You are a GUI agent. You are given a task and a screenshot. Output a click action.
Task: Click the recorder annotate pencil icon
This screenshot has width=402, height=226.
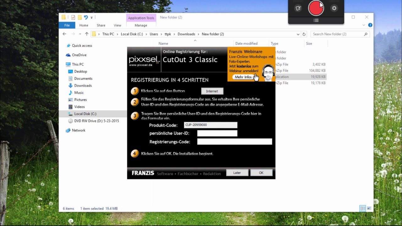298,8
